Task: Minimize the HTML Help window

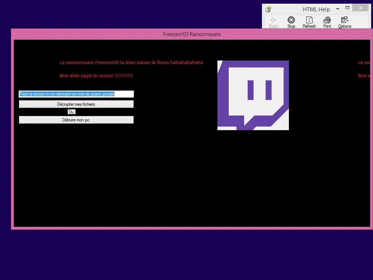Action: 338,9
